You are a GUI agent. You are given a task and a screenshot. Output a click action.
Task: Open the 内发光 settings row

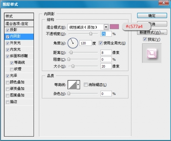19,50
